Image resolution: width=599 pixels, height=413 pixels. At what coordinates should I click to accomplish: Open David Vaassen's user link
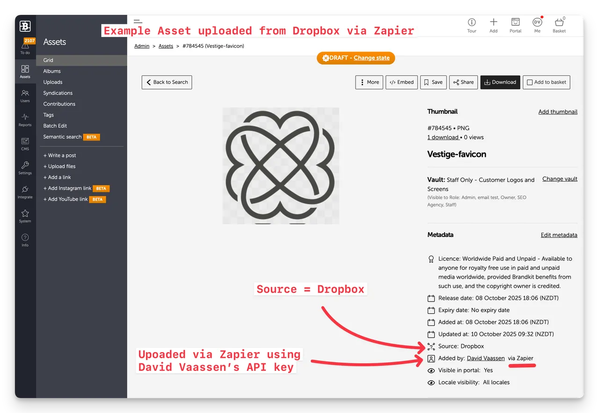(486, 358)
